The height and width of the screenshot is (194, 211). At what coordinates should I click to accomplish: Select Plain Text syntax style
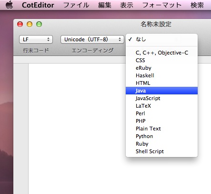pos(161,129)
